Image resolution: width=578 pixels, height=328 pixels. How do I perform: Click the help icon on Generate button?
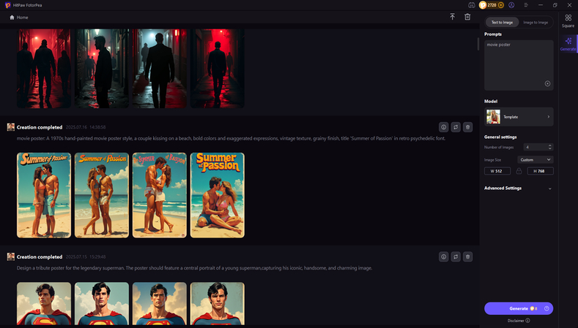pos(546,308)
